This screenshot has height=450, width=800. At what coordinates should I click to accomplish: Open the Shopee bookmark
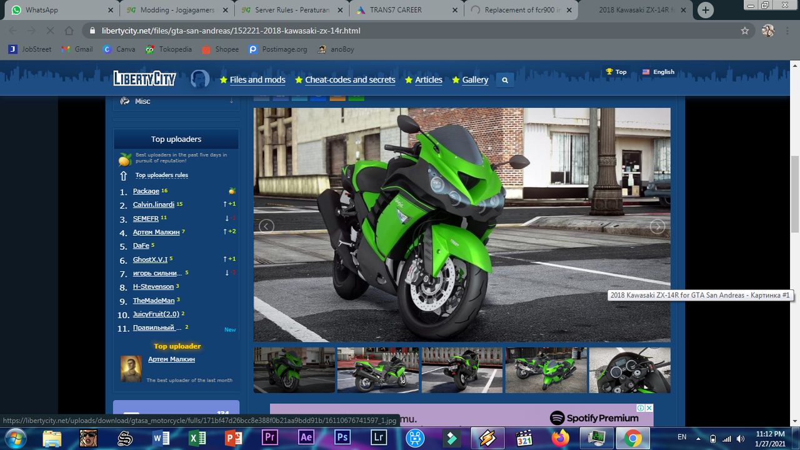tap(220, 49)
